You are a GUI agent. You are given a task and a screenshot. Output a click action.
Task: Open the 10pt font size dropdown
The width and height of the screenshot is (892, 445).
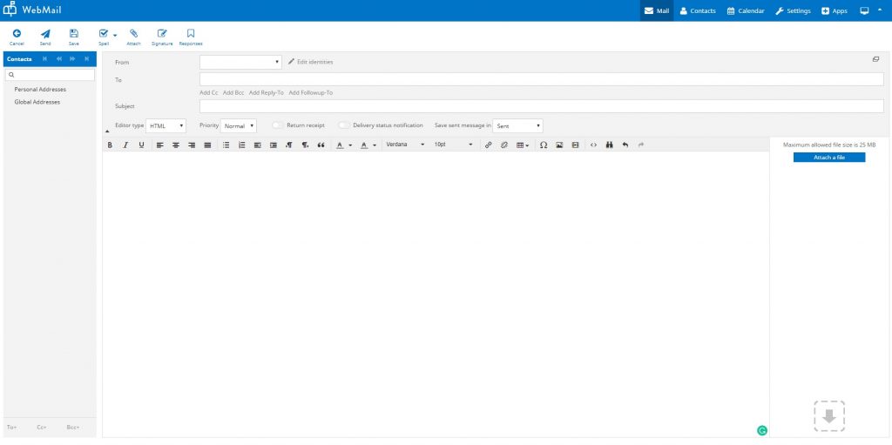(x=453, y=145)
